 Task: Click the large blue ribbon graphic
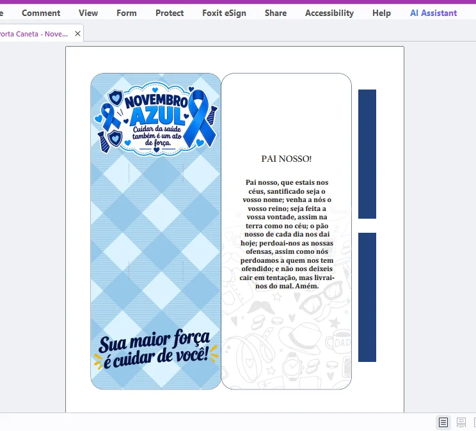click(x=200, y=118)
